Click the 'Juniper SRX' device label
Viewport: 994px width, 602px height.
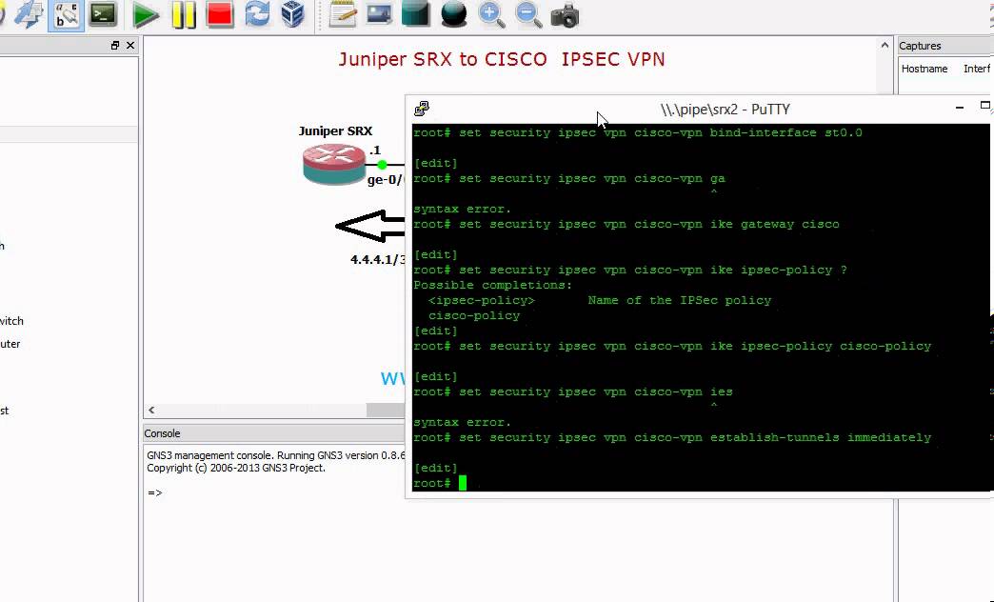[x=335, y=131]
